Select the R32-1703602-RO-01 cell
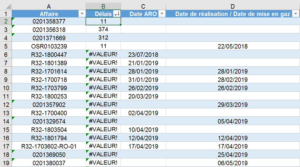Screen dimensions: 300x167 (x=49, y=146)
